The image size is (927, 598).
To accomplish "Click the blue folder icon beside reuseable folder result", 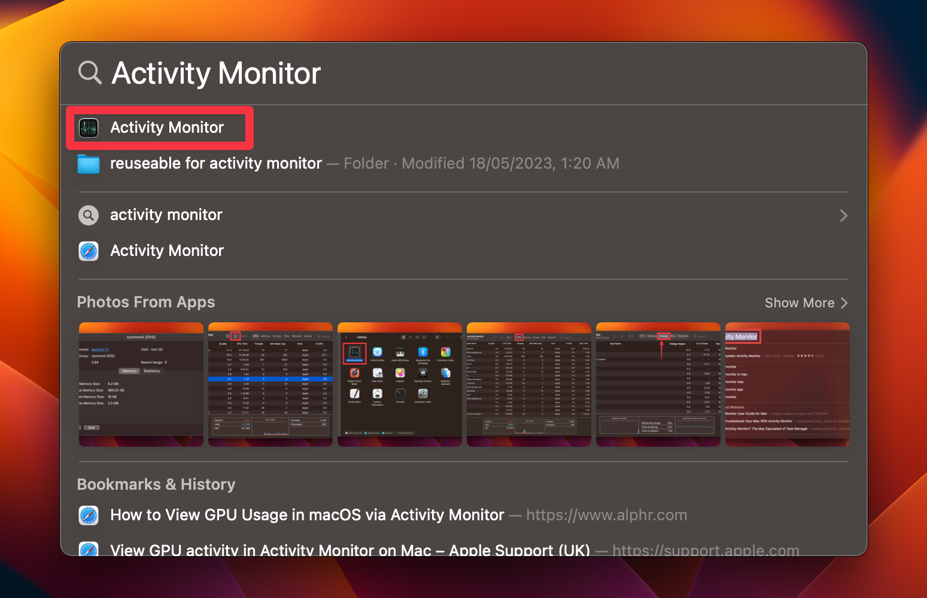I will pyautogui.click(x=89, y=163).
